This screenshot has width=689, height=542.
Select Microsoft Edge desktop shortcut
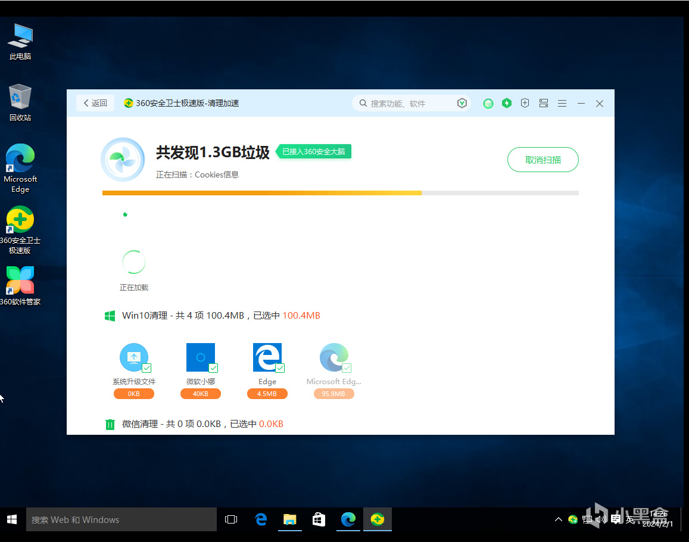[20, 169]
